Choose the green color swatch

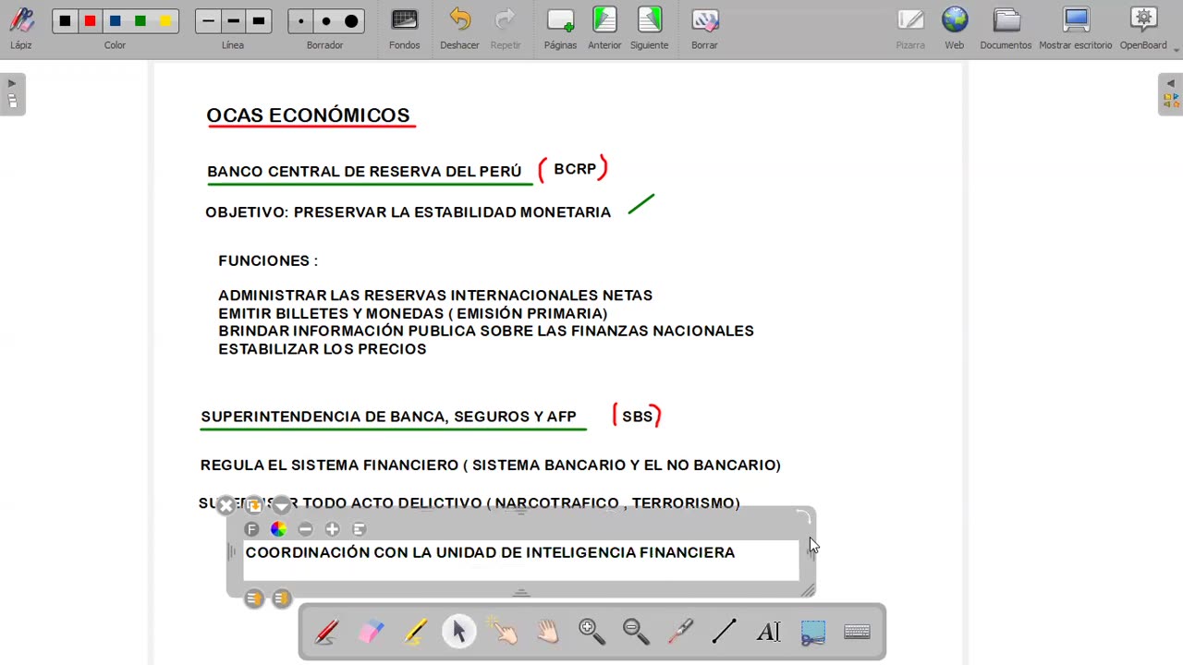click(140, 20)
